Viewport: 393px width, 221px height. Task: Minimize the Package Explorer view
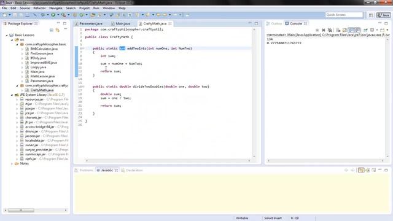(58, 23)
